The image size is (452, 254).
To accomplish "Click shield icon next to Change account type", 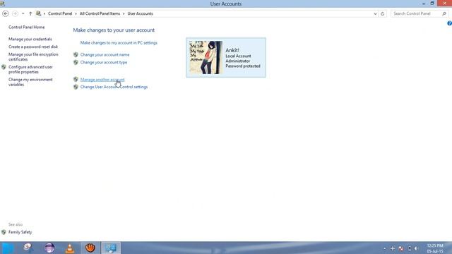I will [76, 62].
